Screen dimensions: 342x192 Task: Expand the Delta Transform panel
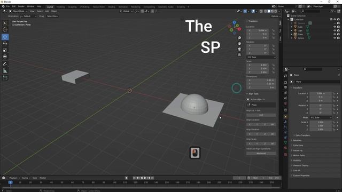pyautogui.click(x=302, y=135)
